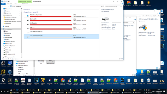Screen dimensions: 167x94
Task: Open OBS Studio desktop icon
Action: [x=3, y=64]
